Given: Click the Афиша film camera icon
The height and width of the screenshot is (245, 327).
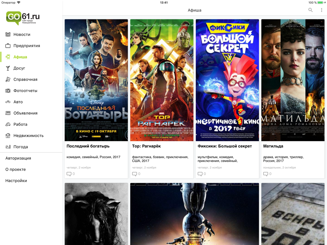Looking at the screenshot, I should pyautogui.click(x=8, y=57).
